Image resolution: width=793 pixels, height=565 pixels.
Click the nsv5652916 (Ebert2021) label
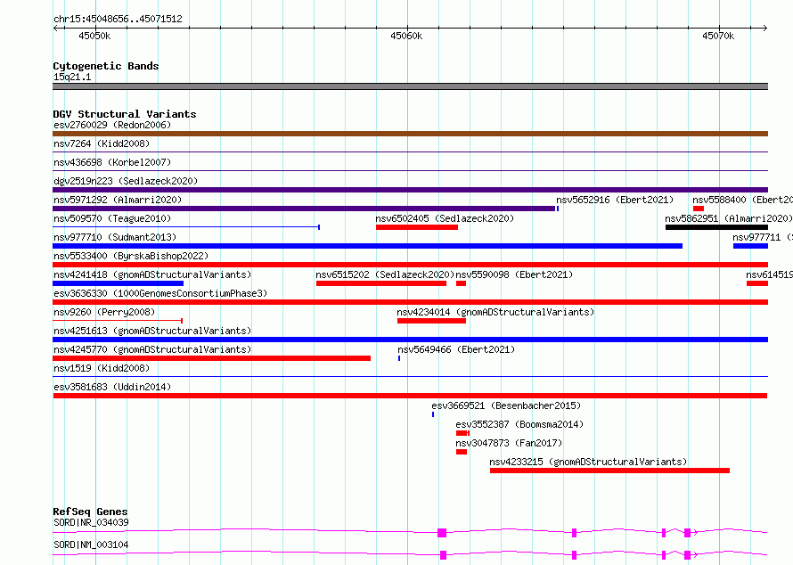coord(615,200)
